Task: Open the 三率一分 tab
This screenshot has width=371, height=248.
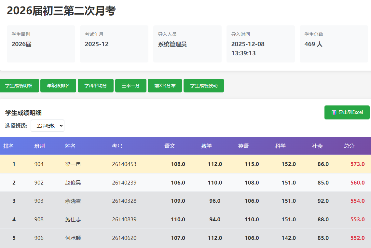Action: click(131, 86)
